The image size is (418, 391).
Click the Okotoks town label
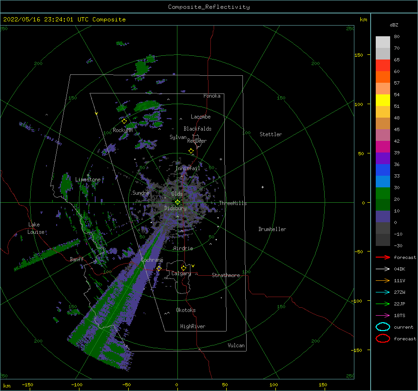(x=186, y=310)
